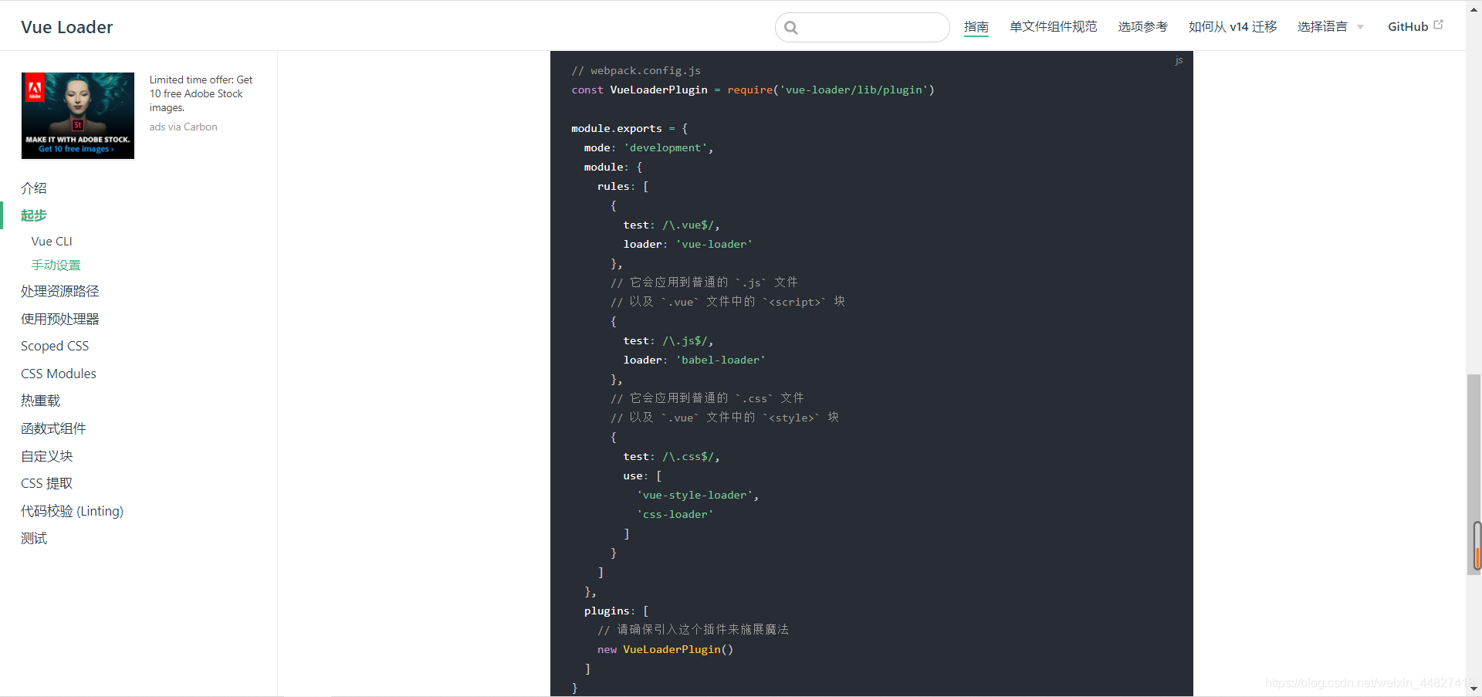The height and width of the screenshot is (697, 1482).
Task: Expand the 起步 sidebar section
Action: [33, 216]
